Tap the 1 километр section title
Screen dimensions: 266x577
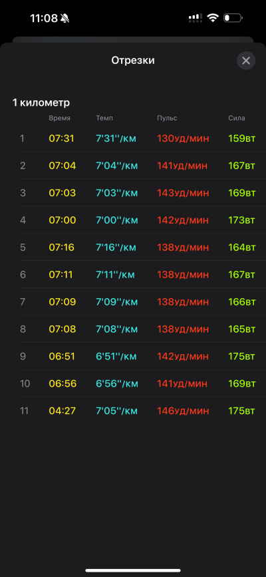[x=41, y=102]
